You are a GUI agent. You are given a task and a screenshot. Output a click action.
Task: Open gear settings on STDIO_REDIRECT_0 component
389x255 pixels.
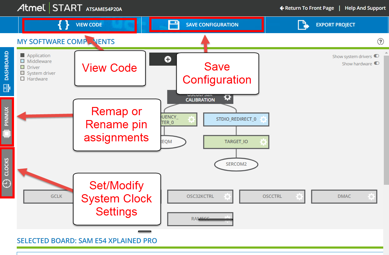[263, 119]
